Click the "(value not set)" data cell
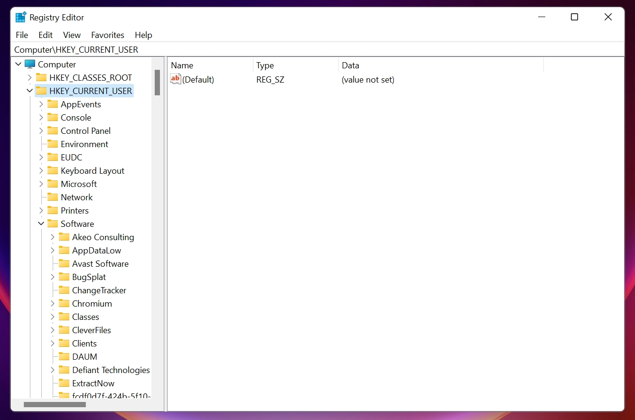 (368, 80)
